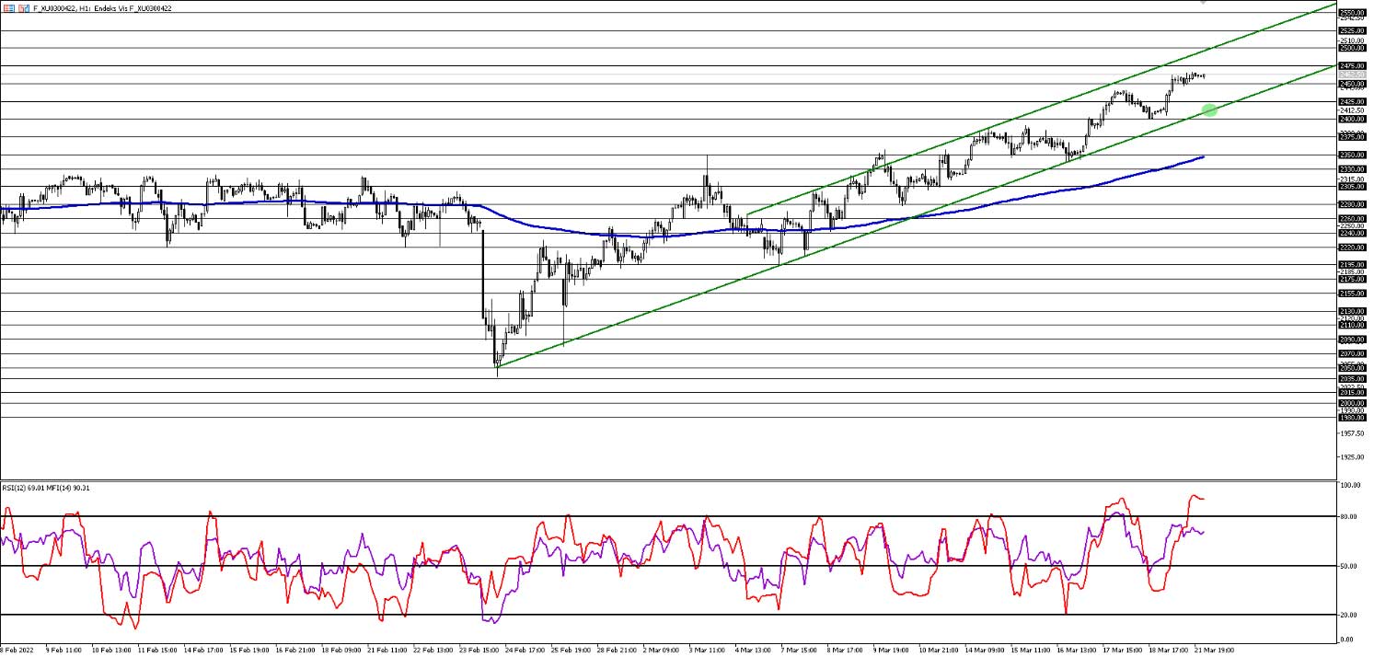The image size is (1374, 657).
Task: Click the 1925.00 price scale value
Action: tap(1351, 456)
